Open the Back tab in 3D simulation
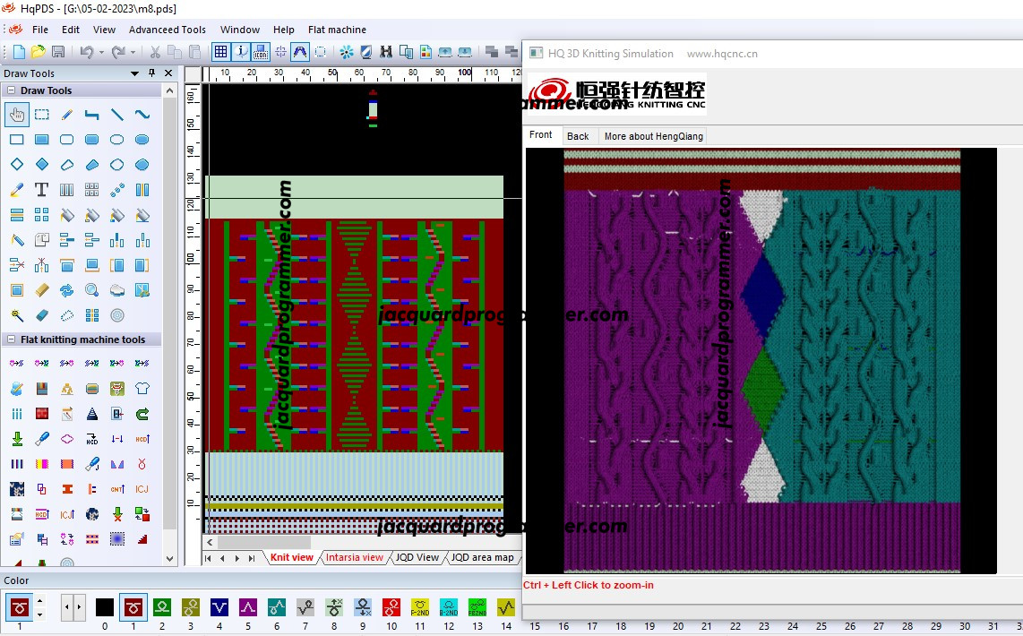 click(x=578, y=135)
